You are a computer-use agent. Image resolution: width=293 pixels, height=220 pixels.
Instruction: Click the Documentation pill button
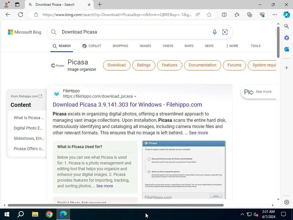click(x=202, y=65)
